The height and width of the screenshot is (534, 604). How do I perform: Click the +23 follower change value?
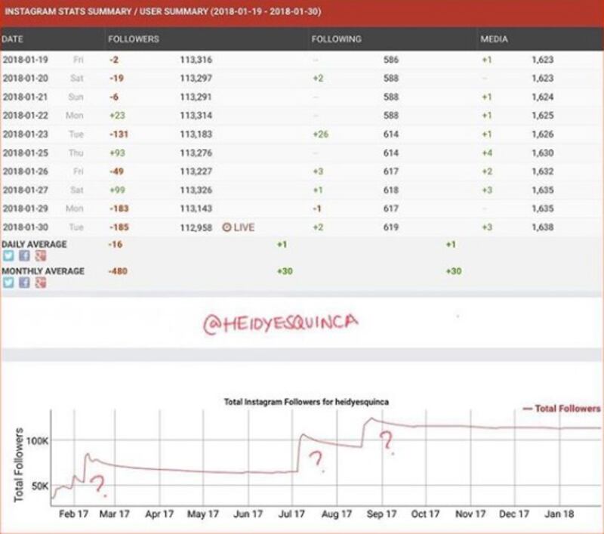pyautogui.click(x=117, y=116)
